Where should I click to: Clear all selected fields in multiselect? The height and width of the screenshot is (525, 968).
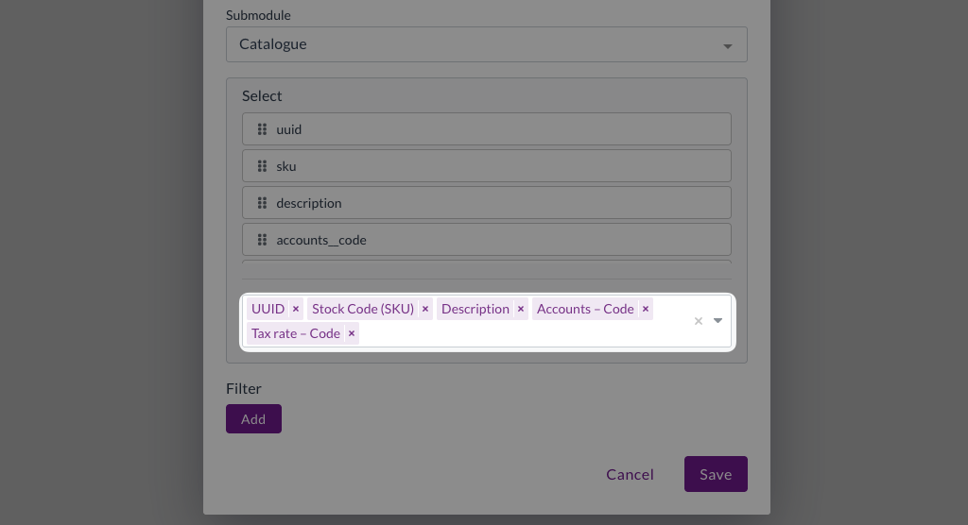pos(699,321)
